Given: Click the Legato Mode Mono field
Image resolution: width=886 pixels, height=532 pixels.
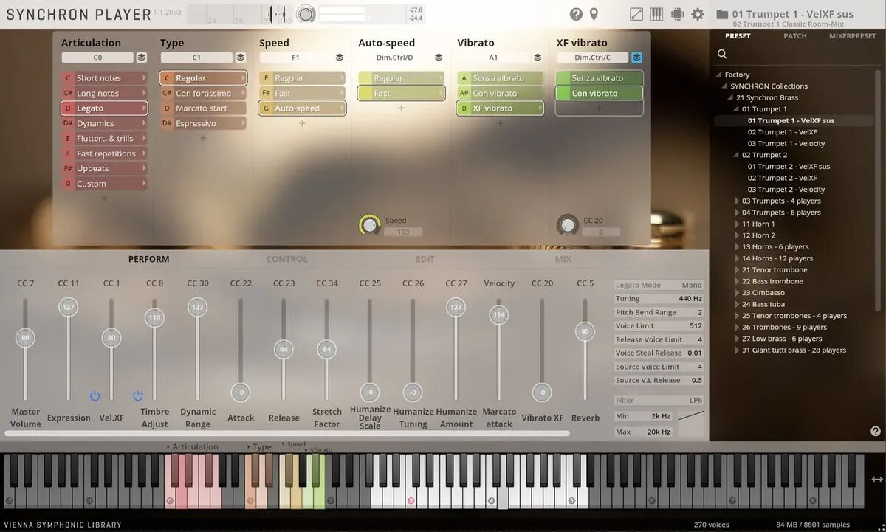Looking at the screenshot, I should point(659,286).
